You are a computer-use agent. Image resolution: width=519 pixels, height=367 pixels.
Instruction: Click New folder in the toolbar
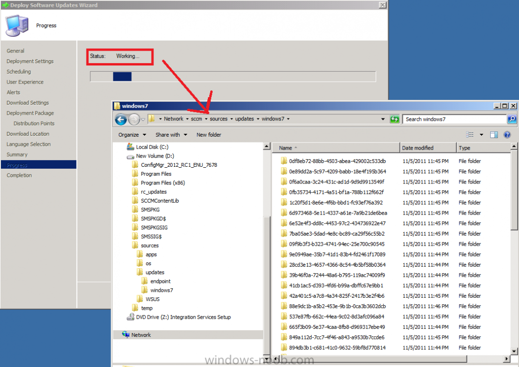(x=208, y=135)
